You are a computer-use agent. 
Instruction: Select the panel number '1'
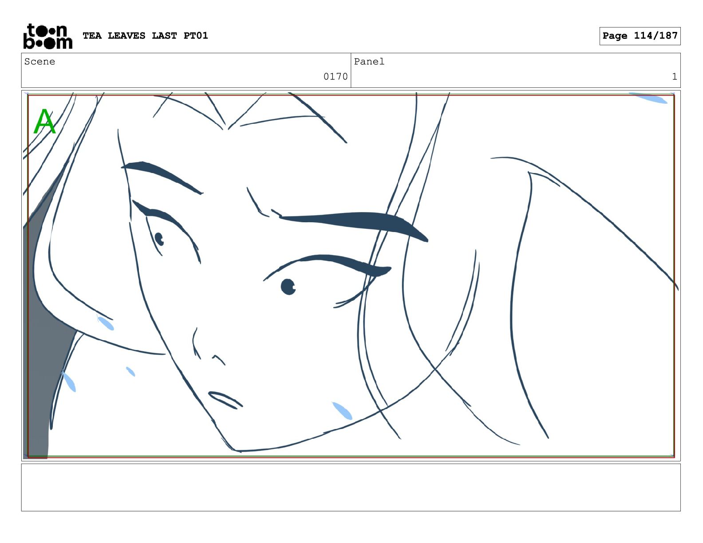tap(674, 77)
